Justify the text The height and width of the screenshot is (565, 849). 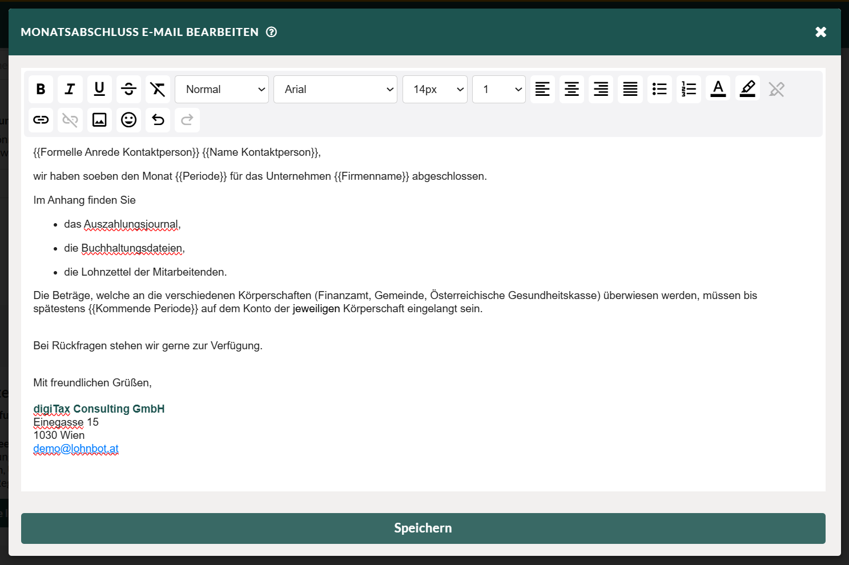point(630,89)
